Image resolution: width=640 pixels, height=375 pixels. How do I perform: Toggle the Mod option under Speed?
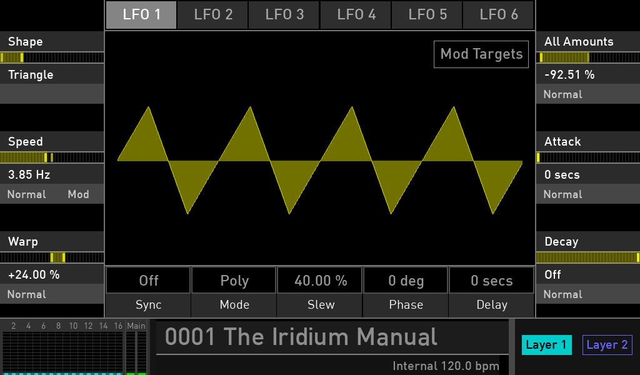[78, 194]
